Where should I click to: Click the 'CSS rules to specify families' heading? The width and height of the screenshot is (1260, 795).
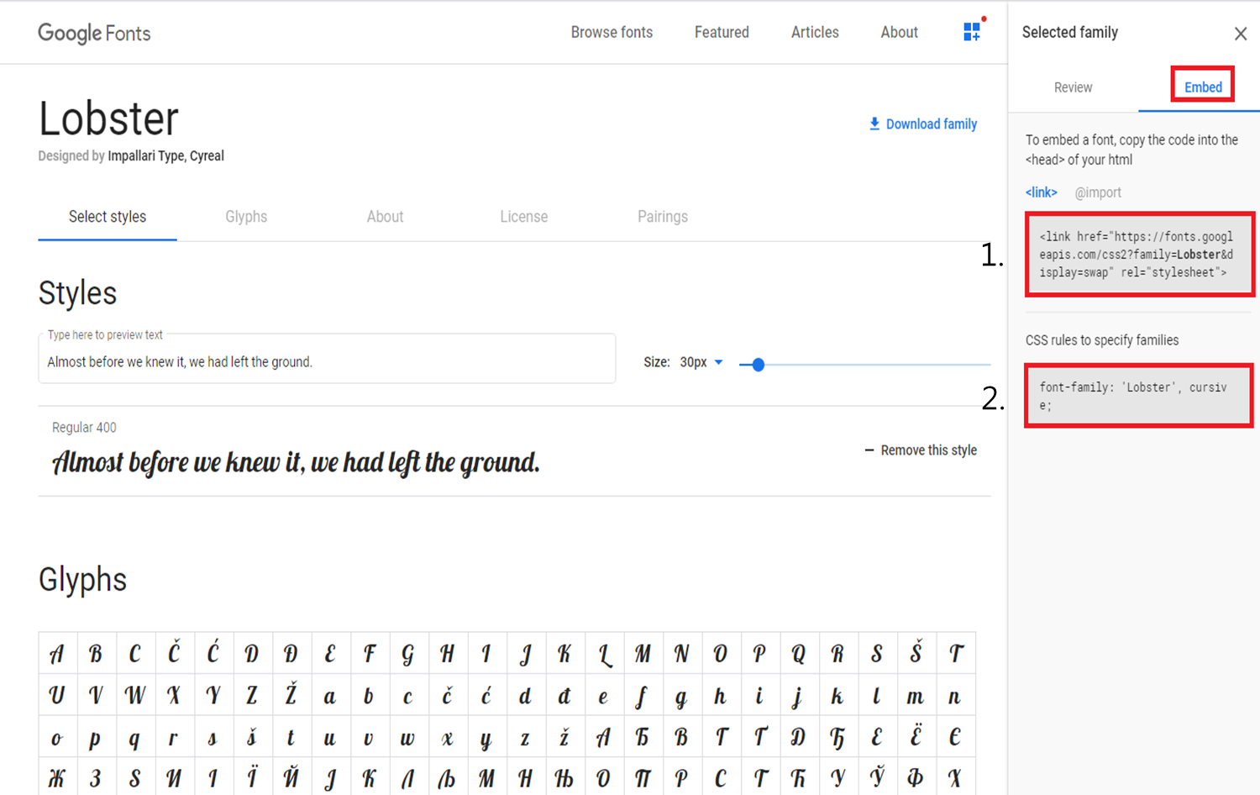click(x=1102, y=340)
